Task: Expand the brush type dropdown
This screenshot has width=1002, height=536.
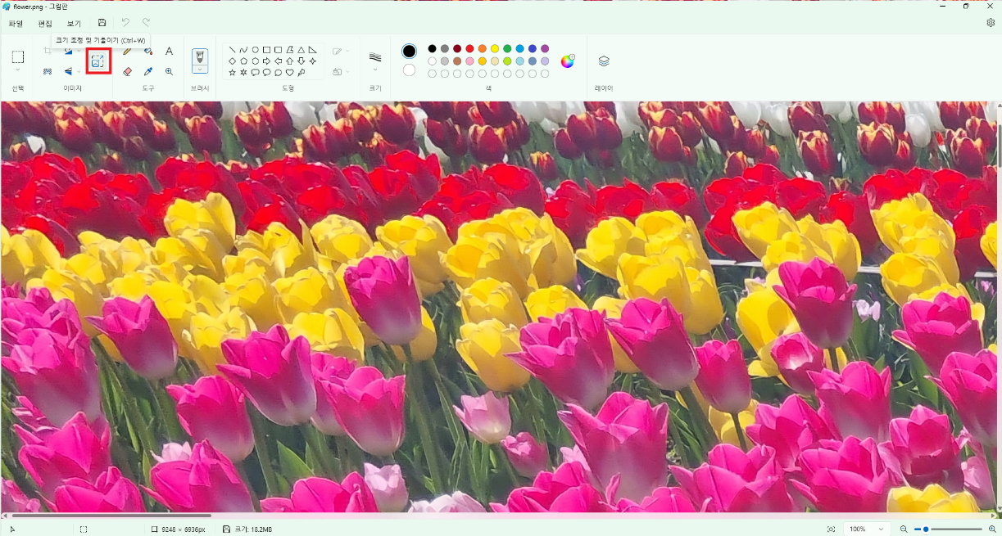Action: [x=199, y=70]
